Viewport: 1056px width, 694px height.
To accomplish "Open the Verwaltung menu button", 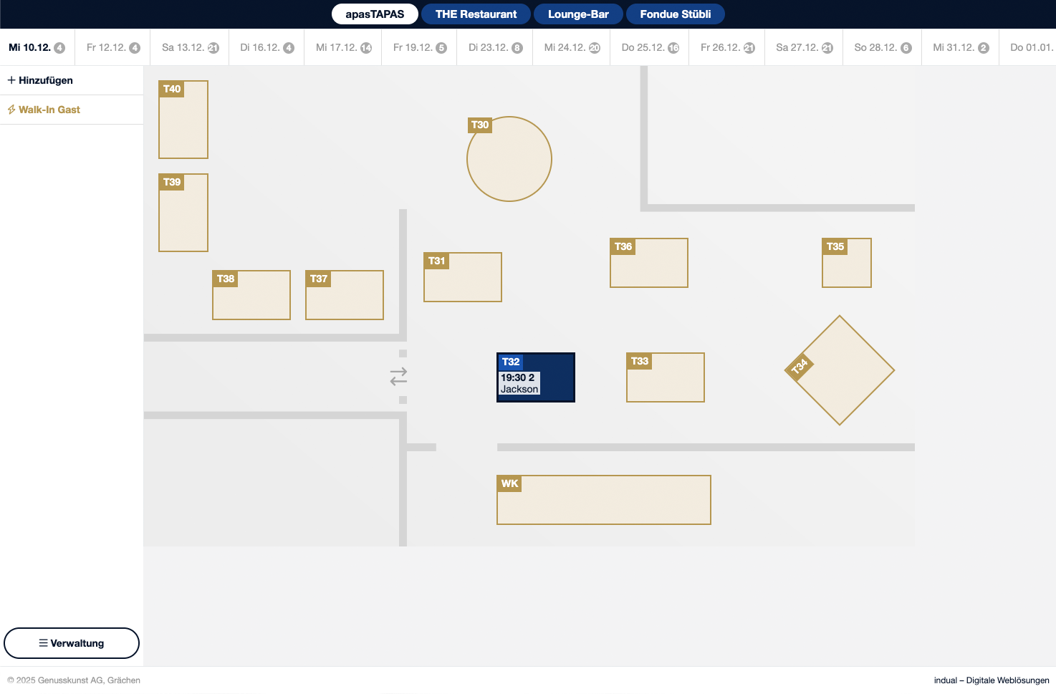I will point(72,643).
